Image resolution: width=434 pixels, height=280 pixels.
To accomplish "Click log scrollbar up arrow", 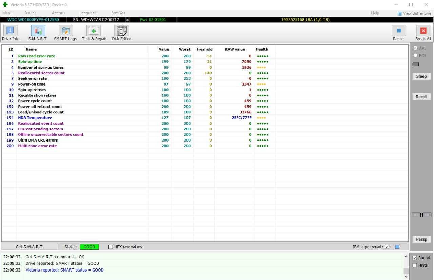I will click(406, 257).
